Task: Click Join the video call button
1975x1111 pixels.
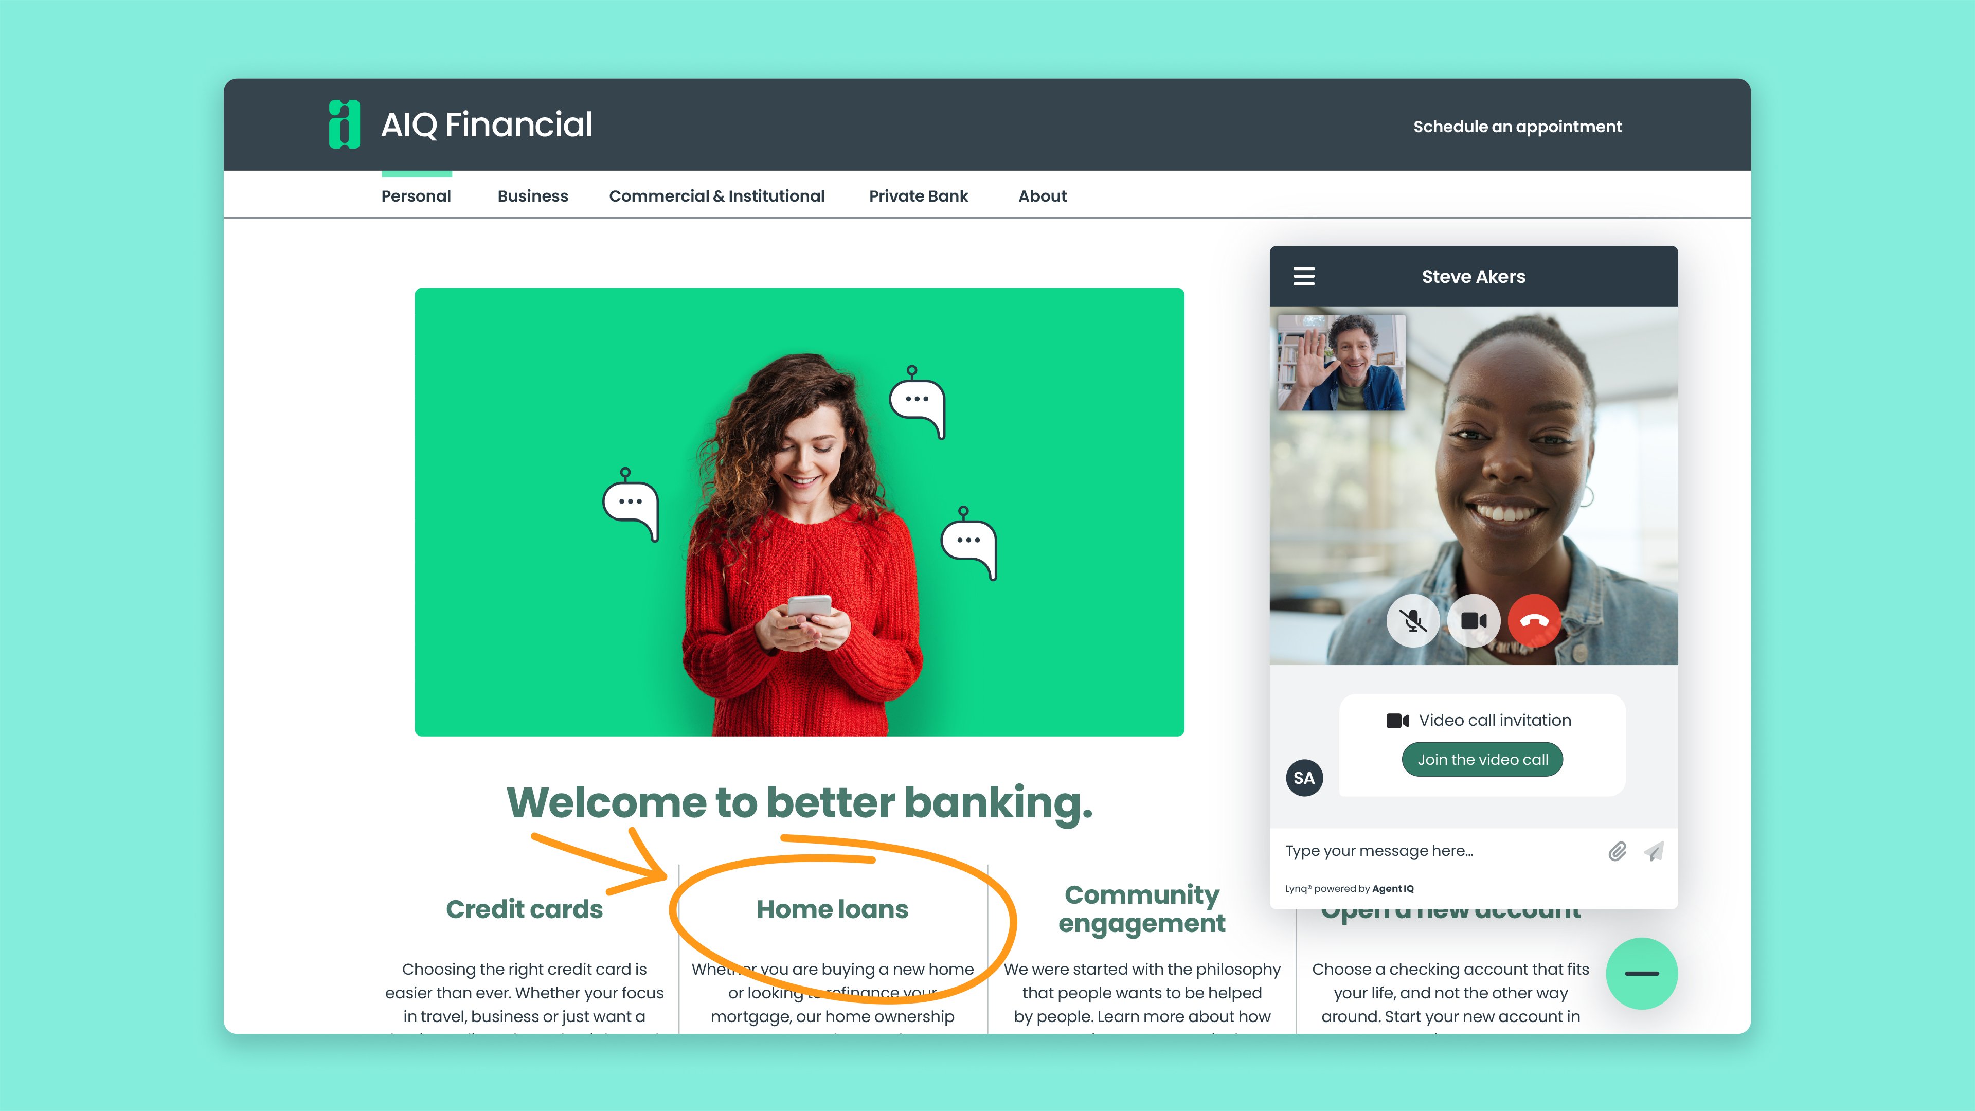Action: click(x=1482, y=759)
